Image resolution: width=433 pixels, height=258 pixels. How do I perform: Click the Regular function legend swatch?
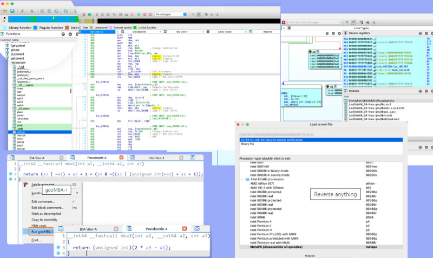[x=35, y=28]
